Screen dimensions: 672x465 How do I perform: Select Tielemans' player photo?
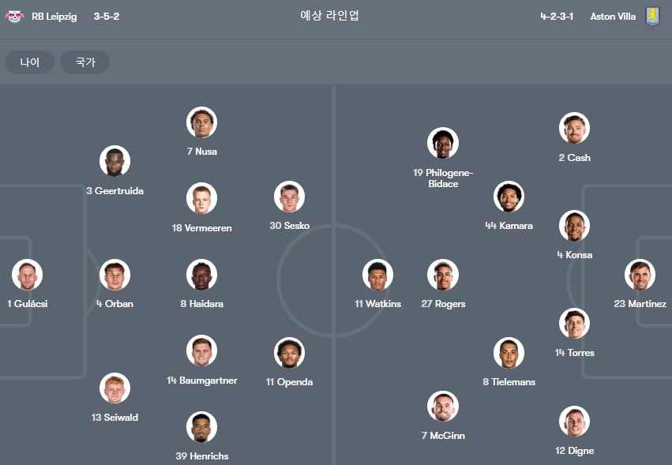[x=509, y=353]
